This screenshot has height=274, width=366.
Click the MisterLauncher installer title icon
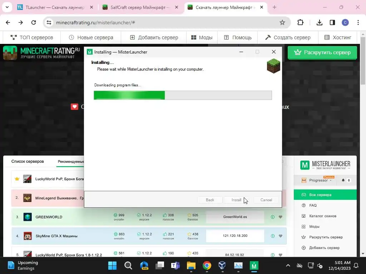[90, 52]
